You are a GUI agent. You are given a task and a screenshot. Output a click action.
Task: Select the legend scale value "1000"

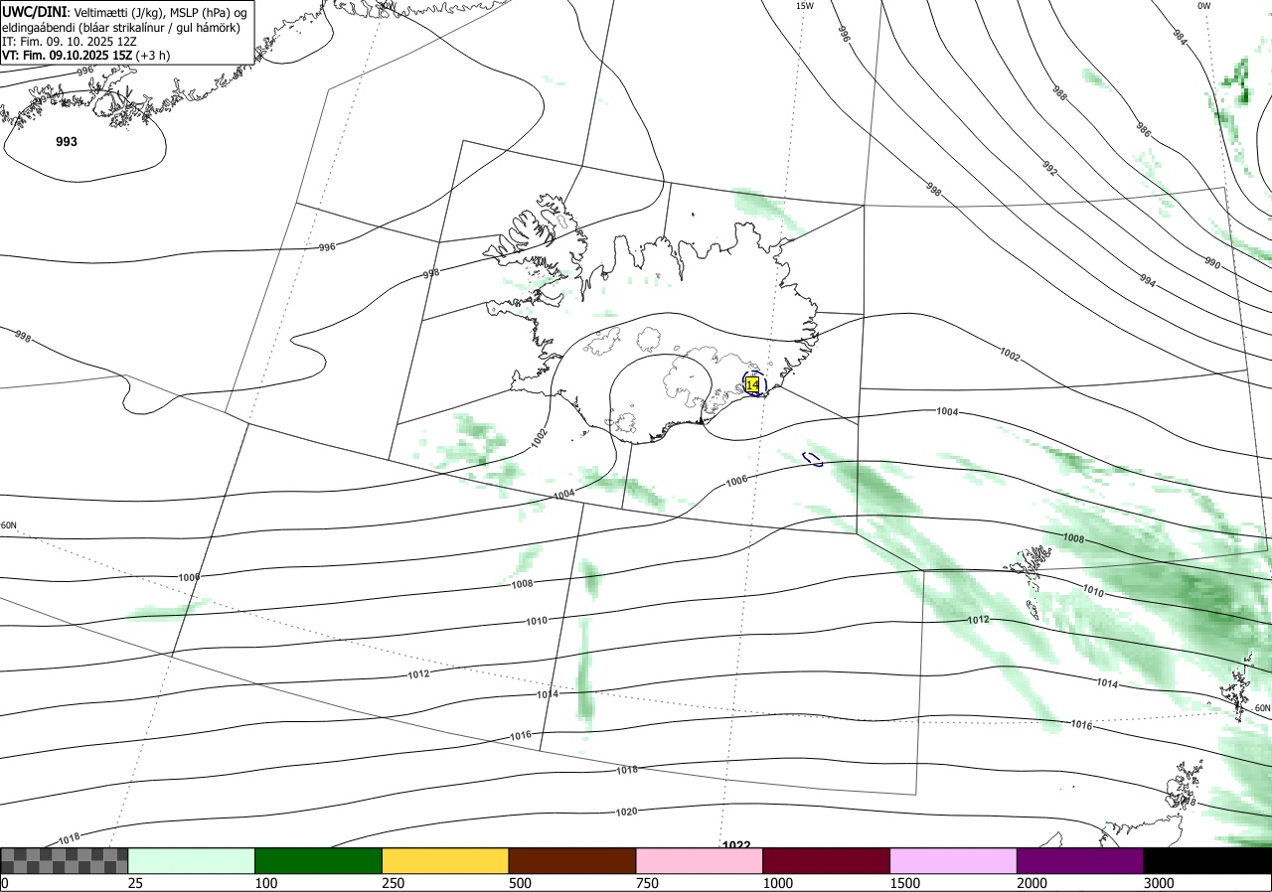point(779,883)
